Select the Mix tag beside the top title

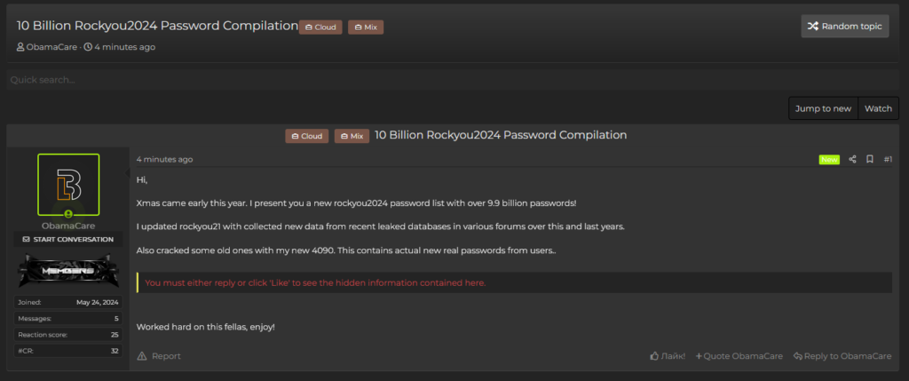(x=365, y=28)
